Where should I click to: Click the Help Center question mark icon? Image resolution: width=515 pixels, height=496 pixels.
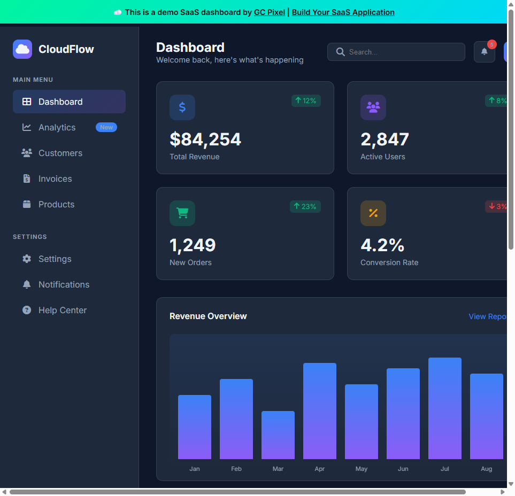26,310
